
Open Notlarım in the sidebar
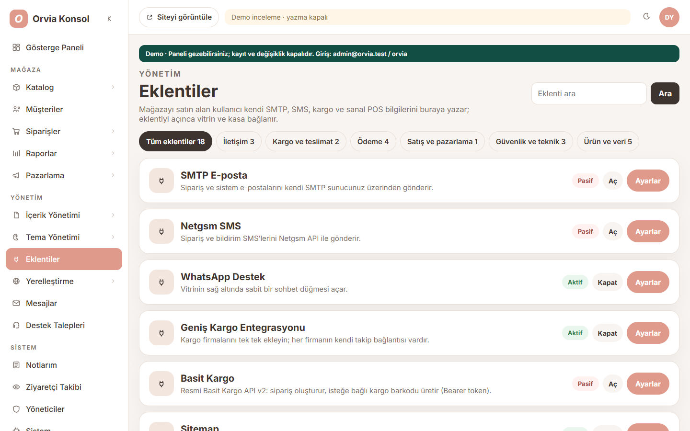click(64, 365)
